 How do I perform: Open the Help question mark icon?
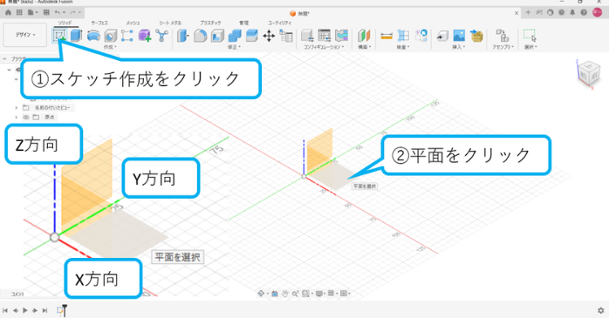pyautogui.click(x=584, y=13)
